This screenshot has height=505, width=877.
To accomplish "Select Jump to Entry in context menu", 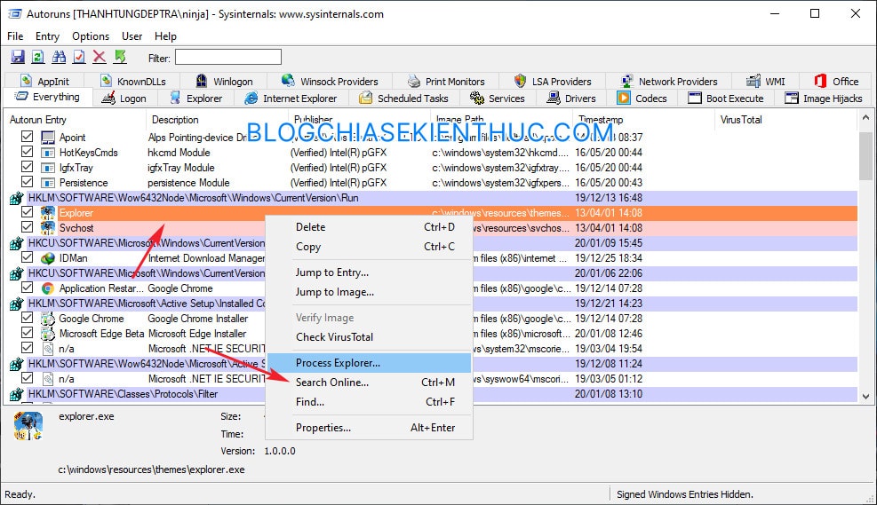I will 369,272.
